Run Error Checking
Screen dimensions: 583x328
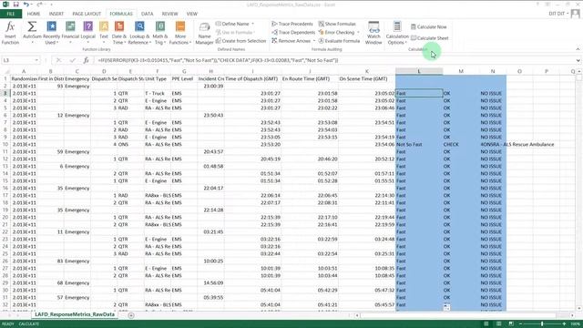pos(336,33)
